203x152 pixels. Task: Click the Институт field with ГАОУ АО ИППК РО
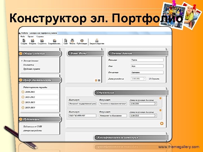[82, 116]
